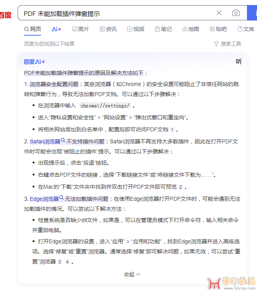The width and height of the screenshot is (257, 291).
Task: Collapse the AI answer with 收起
Action: coord(132,274)
